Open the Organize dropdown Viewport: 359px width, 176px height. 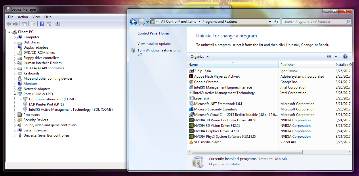pos(200,57)
